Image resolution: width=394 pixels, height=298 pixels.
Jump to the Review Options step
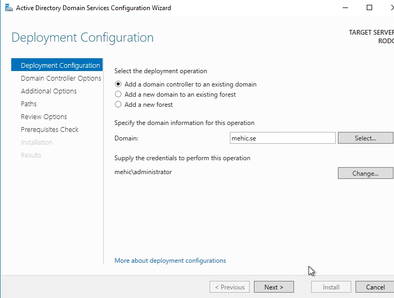click(x=44, y=117)
